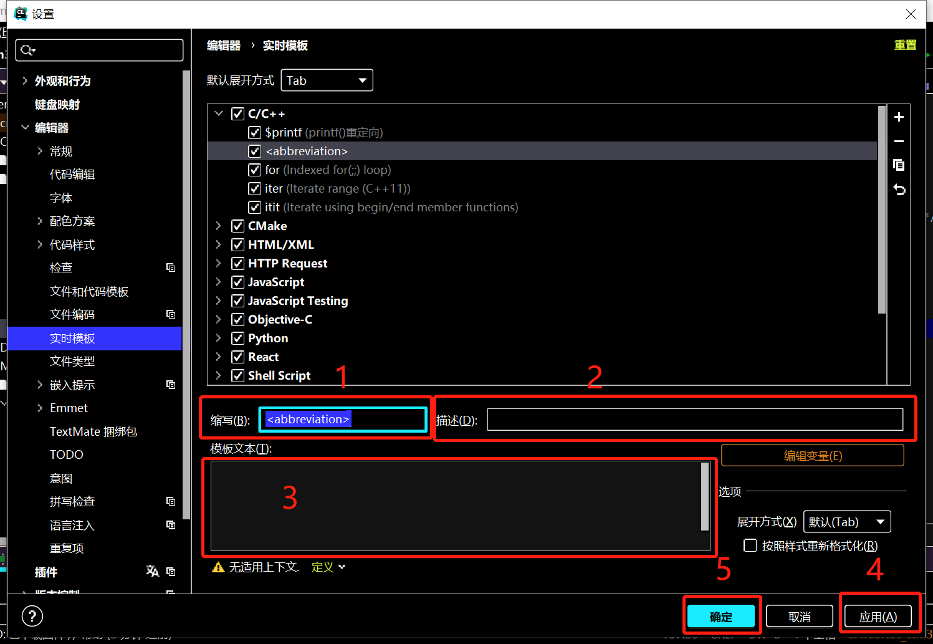
Task: Open the 默认展开方式 Tab dropdown
Action: pos(327,80)
